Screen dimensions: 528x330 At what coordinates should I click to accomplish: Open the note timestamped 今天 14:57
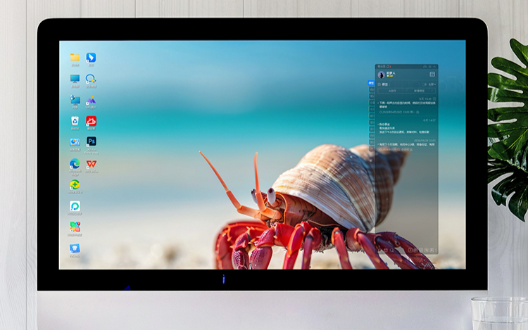click(406, 128)
